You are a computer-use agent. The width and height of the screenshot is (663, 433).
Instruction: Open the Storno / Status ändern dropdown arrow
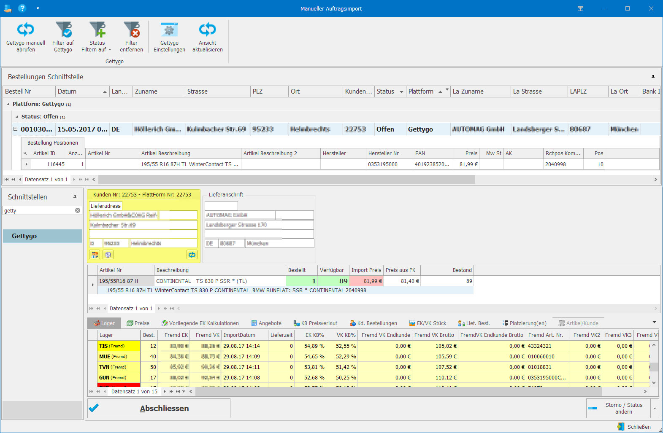coord(655,408)
